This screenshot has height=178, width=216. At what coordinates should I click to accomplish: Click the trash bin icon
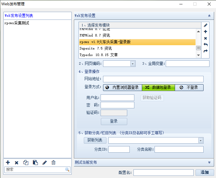click(x=53, y=163)
